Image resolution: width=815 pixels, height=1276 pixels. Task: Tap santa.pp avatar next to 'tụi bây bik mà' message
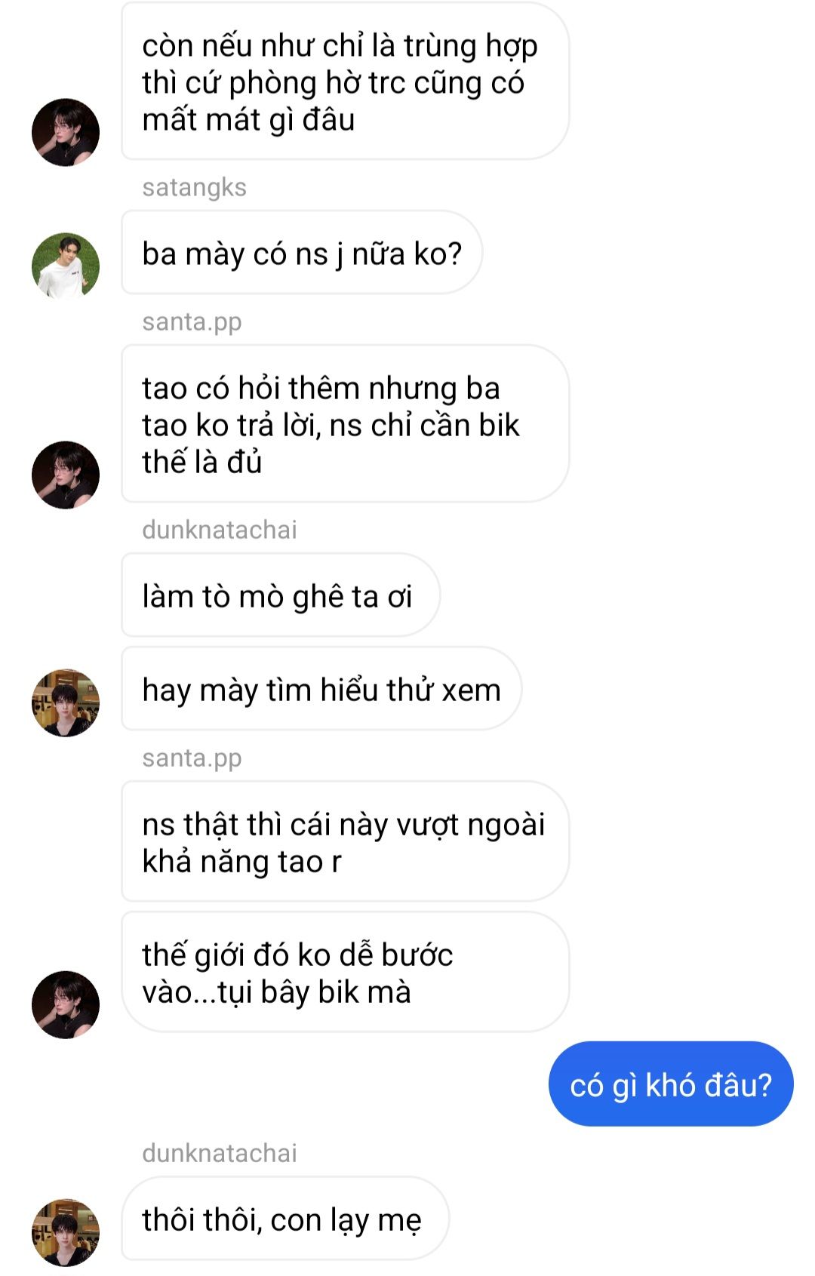(x=66, y=1004)
